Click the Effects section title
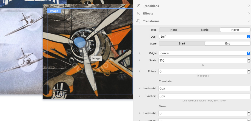 (x=148, y=13)
